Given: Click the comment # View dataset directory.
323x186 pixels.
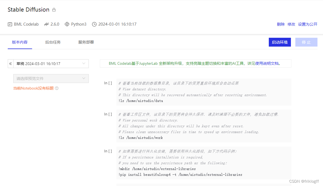Looking at the screenshot, I should (x=142, y=89).
